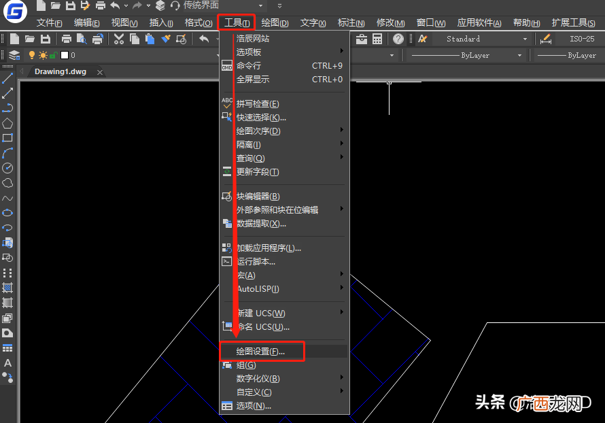The width and height of the screenshot is (605, 423).
Task: Click 全屏显示 menu entry
Action: pos(284,79)
